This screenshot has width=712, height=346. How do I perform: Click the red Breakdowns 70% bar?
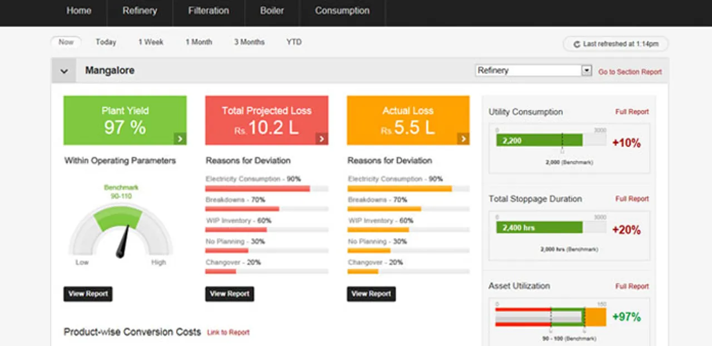267,209
